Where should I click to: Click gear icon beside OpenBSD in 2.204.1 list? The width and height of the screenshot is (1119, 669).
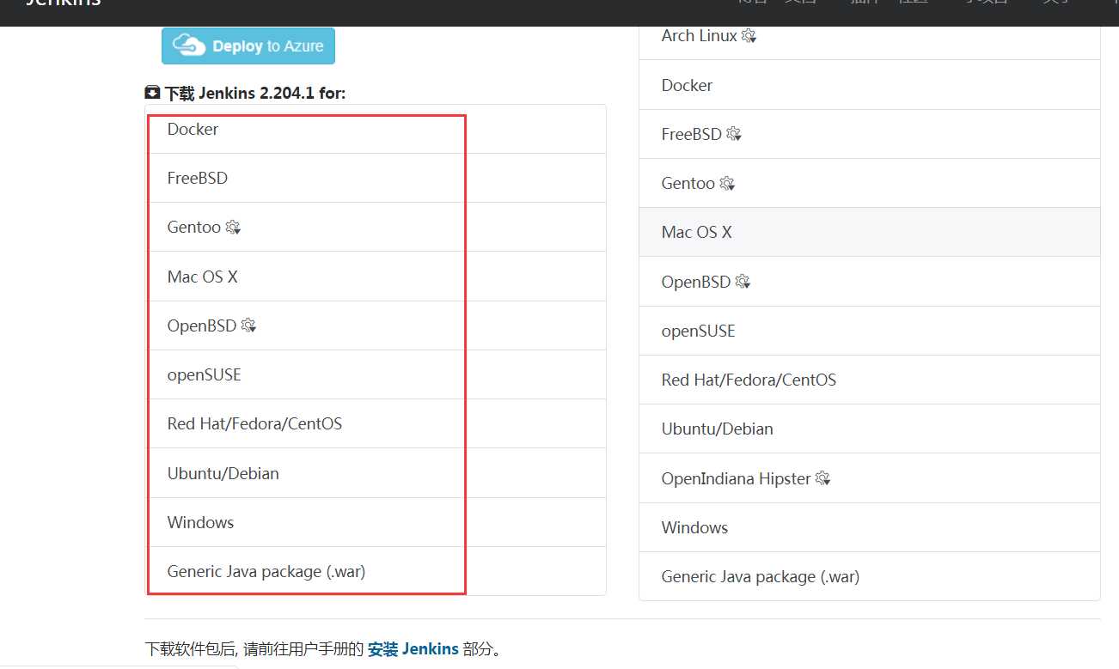tap(249, 325)
